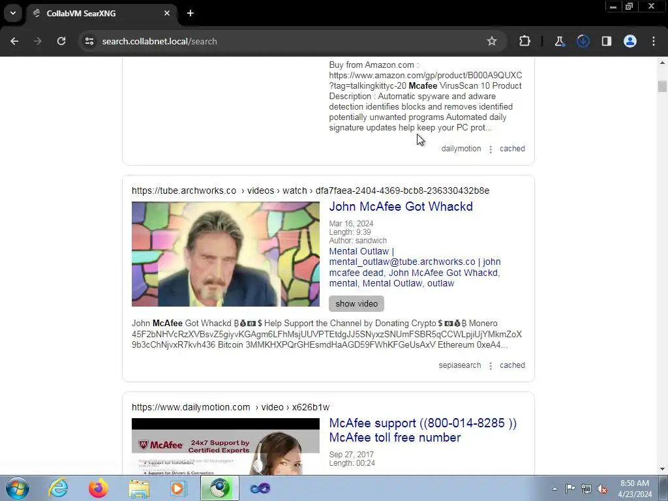Viewport: 668px width, 501px height.
Task: Expand options dots next to sepiasearch
Action: (x=491, y=365)
